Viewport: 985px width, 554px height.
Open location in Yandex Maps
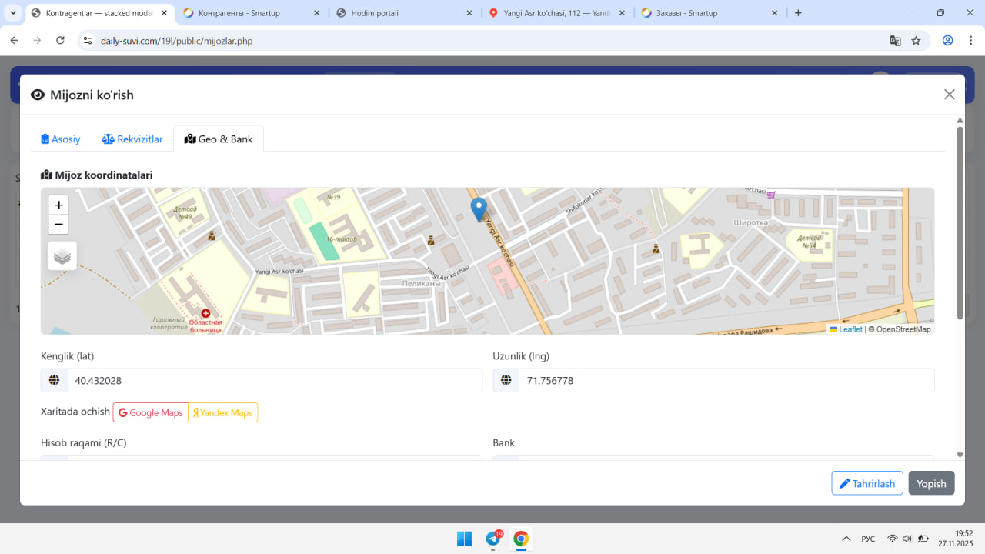[222, 412]
